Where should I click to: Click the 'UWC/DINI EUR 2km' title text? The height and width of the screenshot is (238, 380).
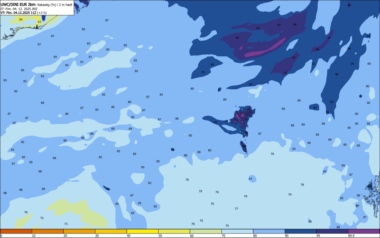coord(18,4)
